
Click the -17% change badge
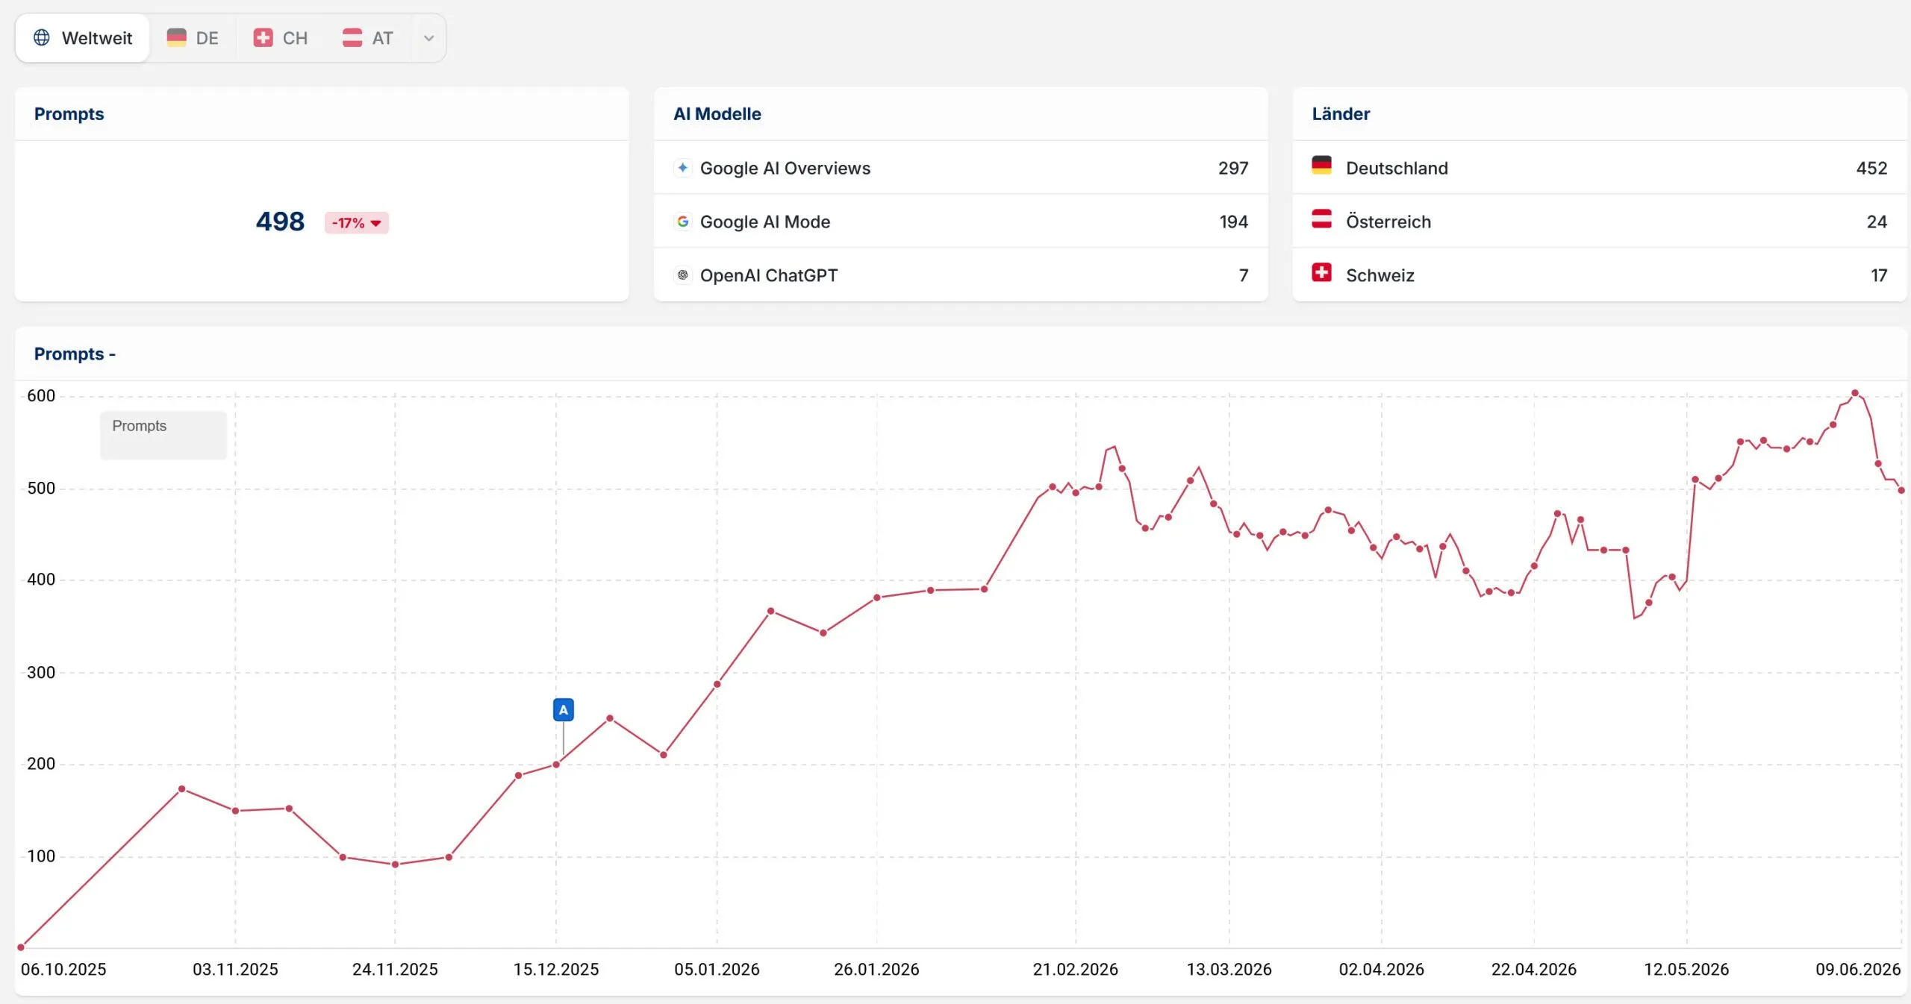coord(356,223)
